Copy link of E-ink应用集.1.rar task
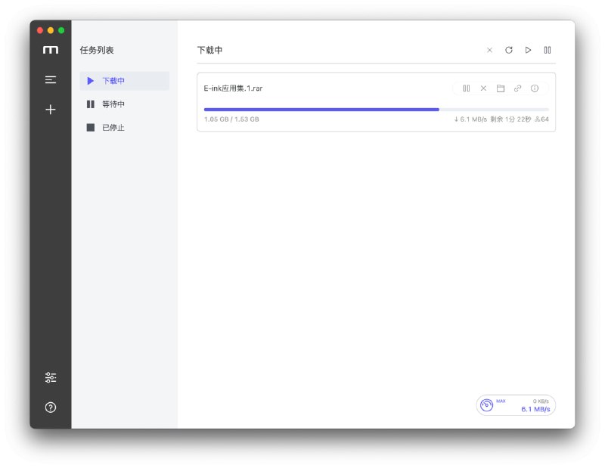This screenshot has height=468, width=605. click(x=517, y=88)
